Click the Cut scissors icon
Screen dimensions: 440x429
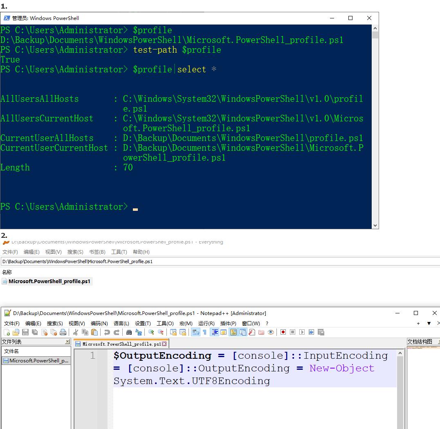click(x=76, y=332)
